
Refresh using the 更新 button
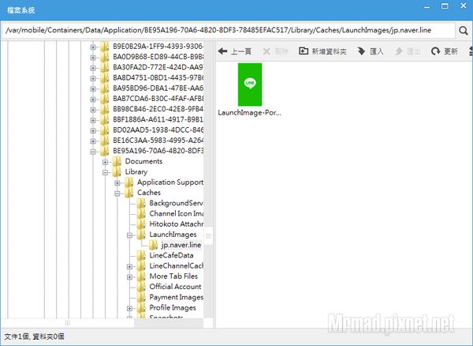pyautogui.click(x=444, y=51)
